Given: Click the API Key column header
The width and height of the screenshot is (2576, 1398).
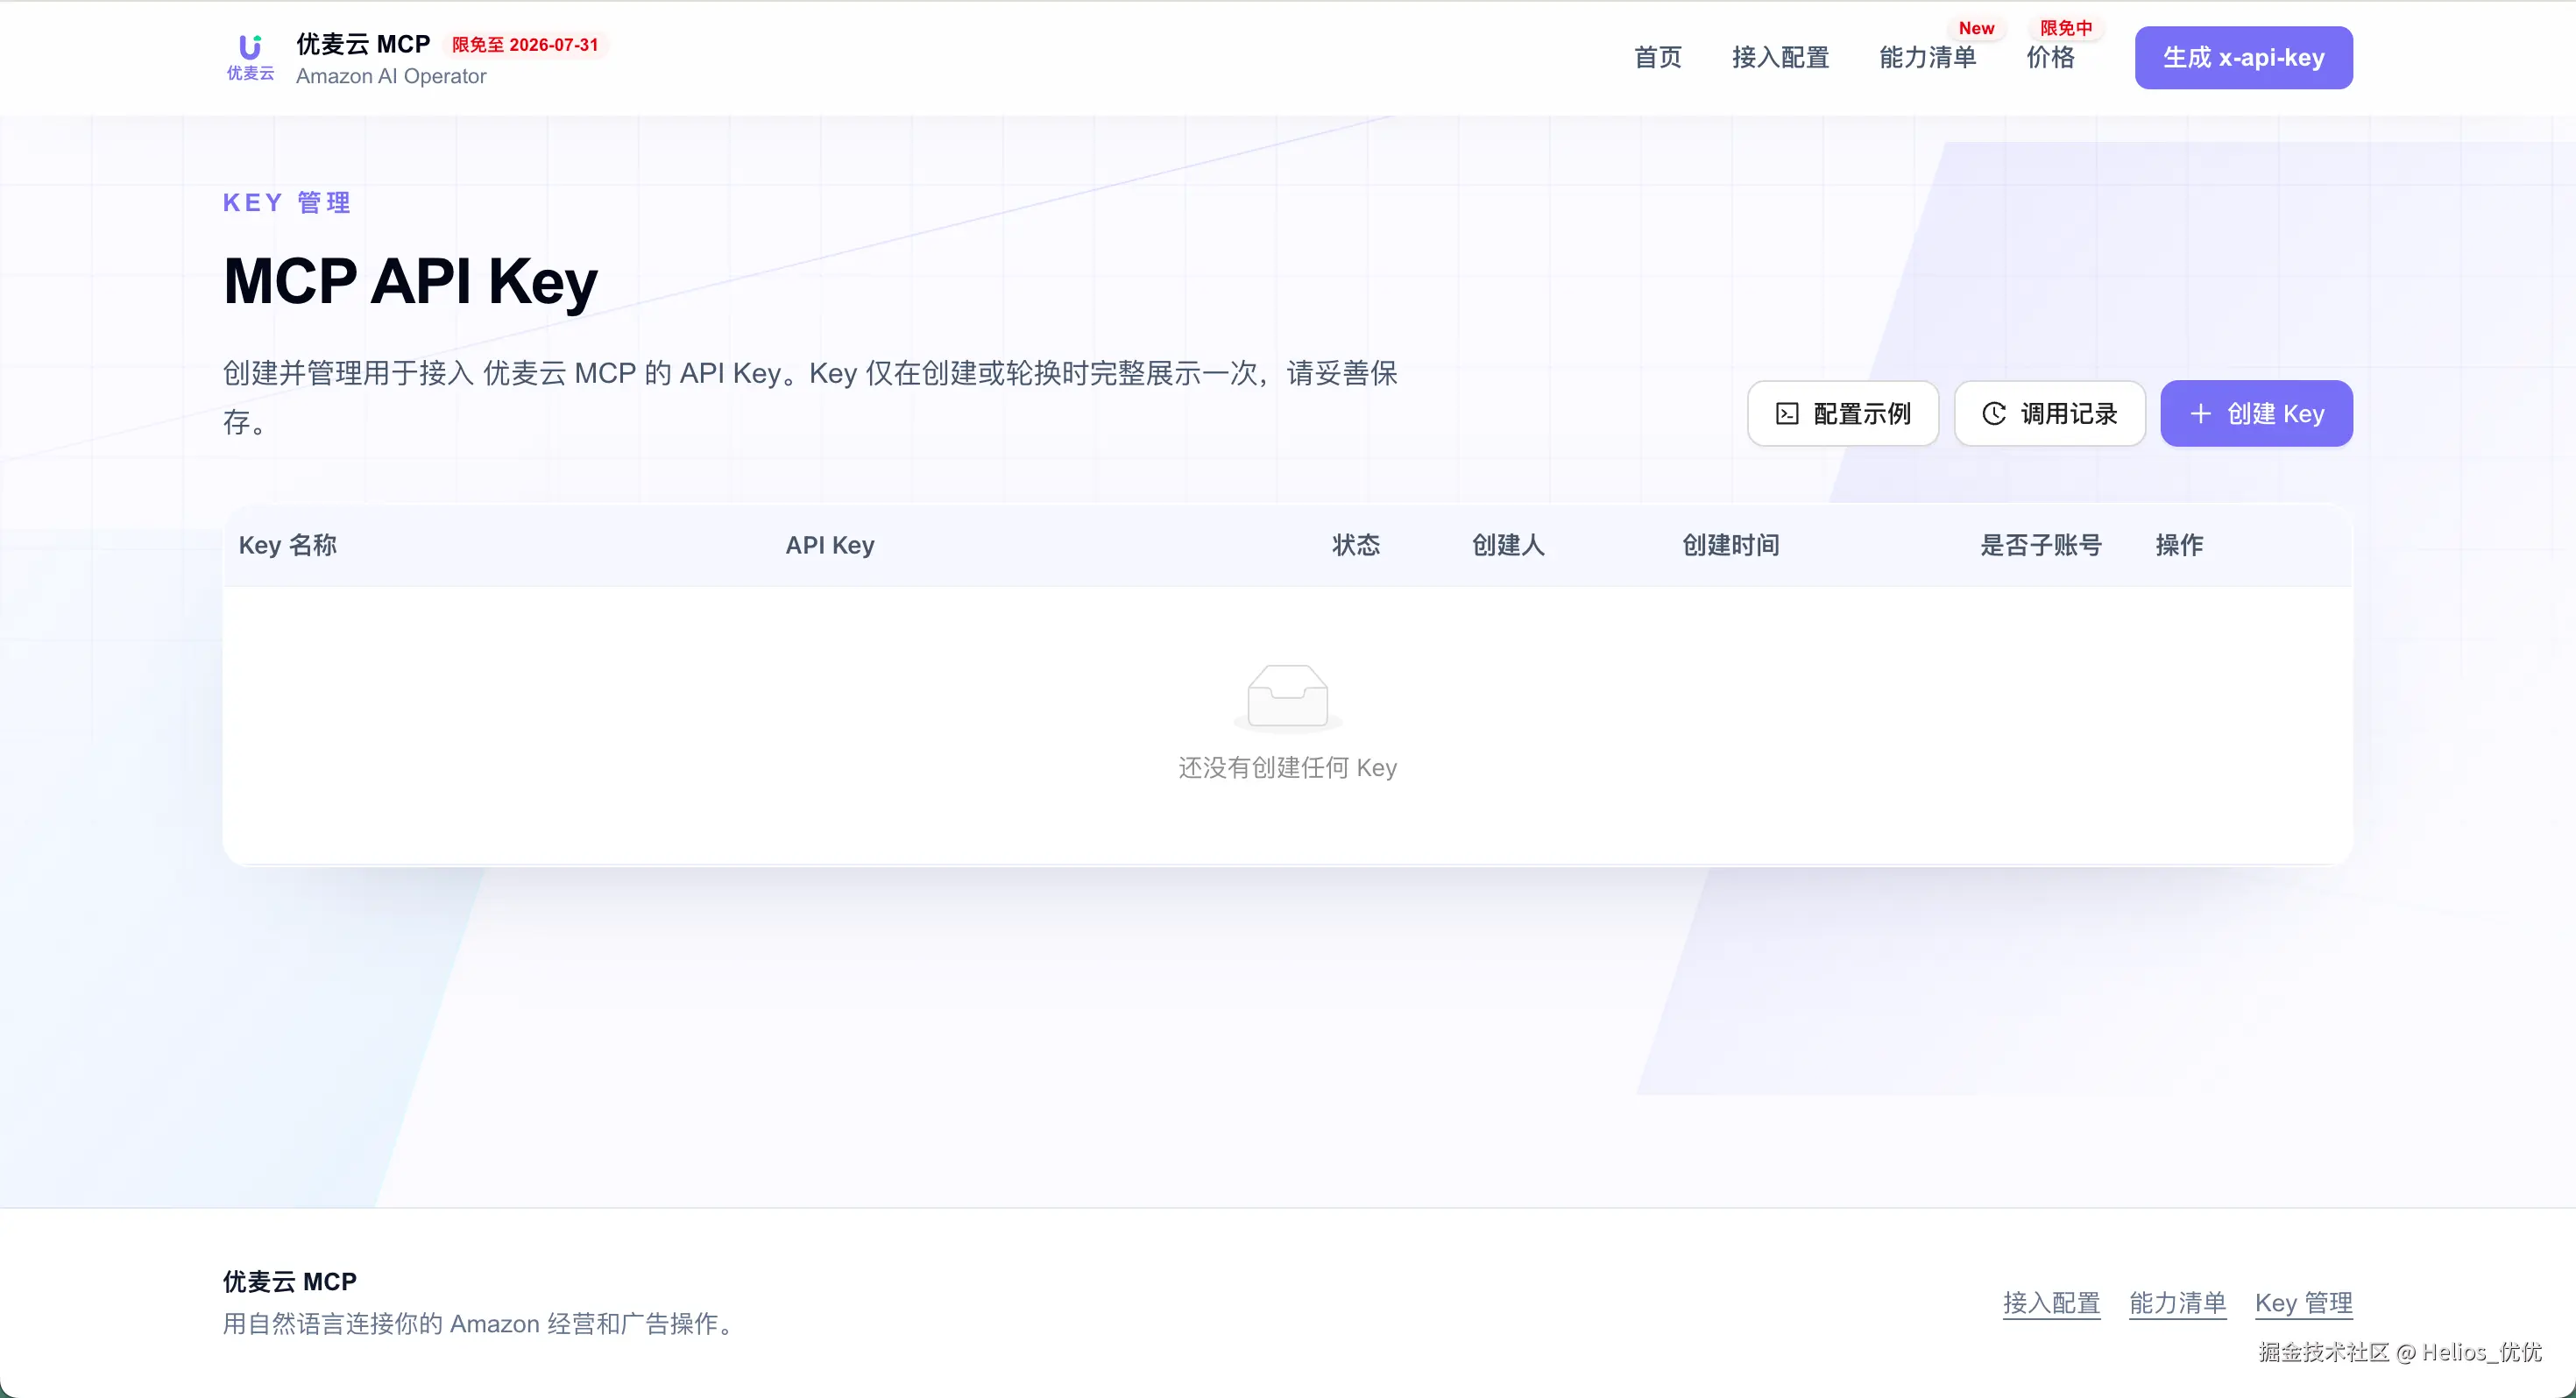Looking at the screenshot, I should pos(830,545).
